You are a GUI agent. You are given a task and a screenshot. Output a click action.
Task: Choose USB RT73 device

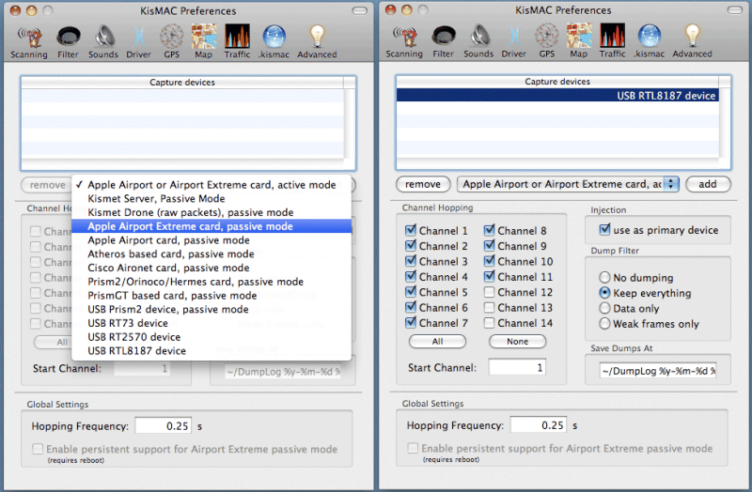click(211, 323)
